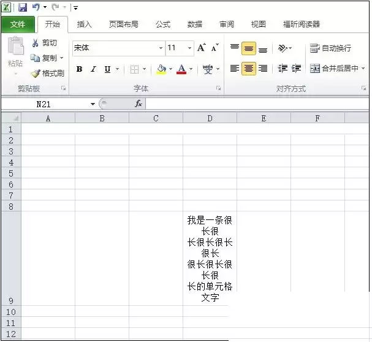
Task: Switch to the 数据 tab
Action: click(x=195, y=24)
